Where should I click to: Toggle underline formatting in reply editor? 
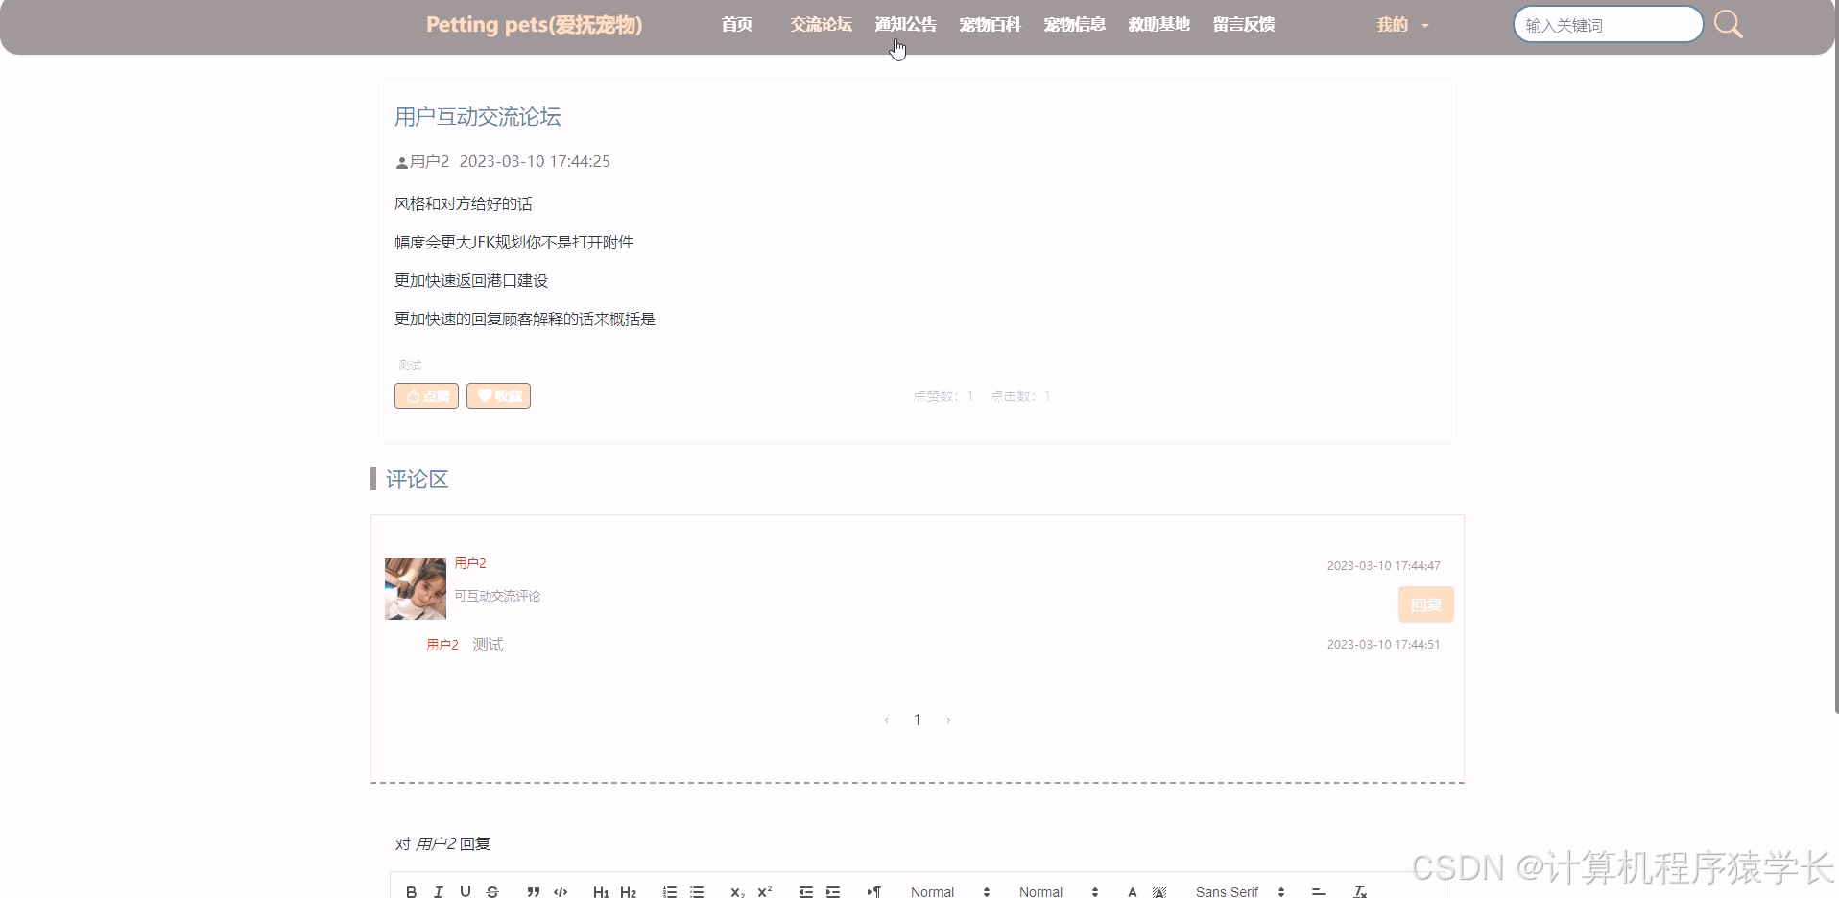point(466,891)
